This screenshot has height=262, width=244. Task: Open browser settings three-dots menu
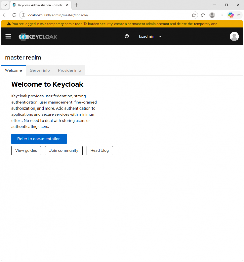coord(221,15)
